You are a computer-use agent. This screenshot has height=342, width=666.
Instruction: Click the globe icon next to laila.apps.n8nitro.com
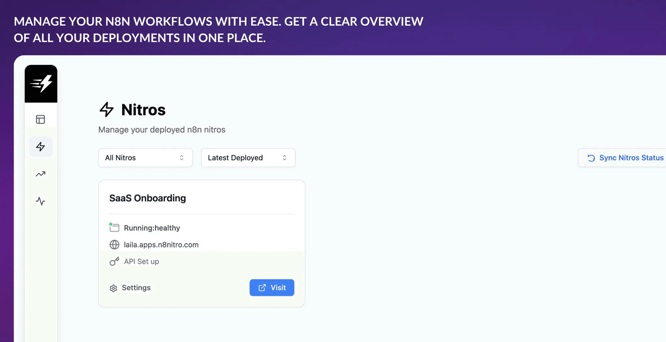point(114,245)
